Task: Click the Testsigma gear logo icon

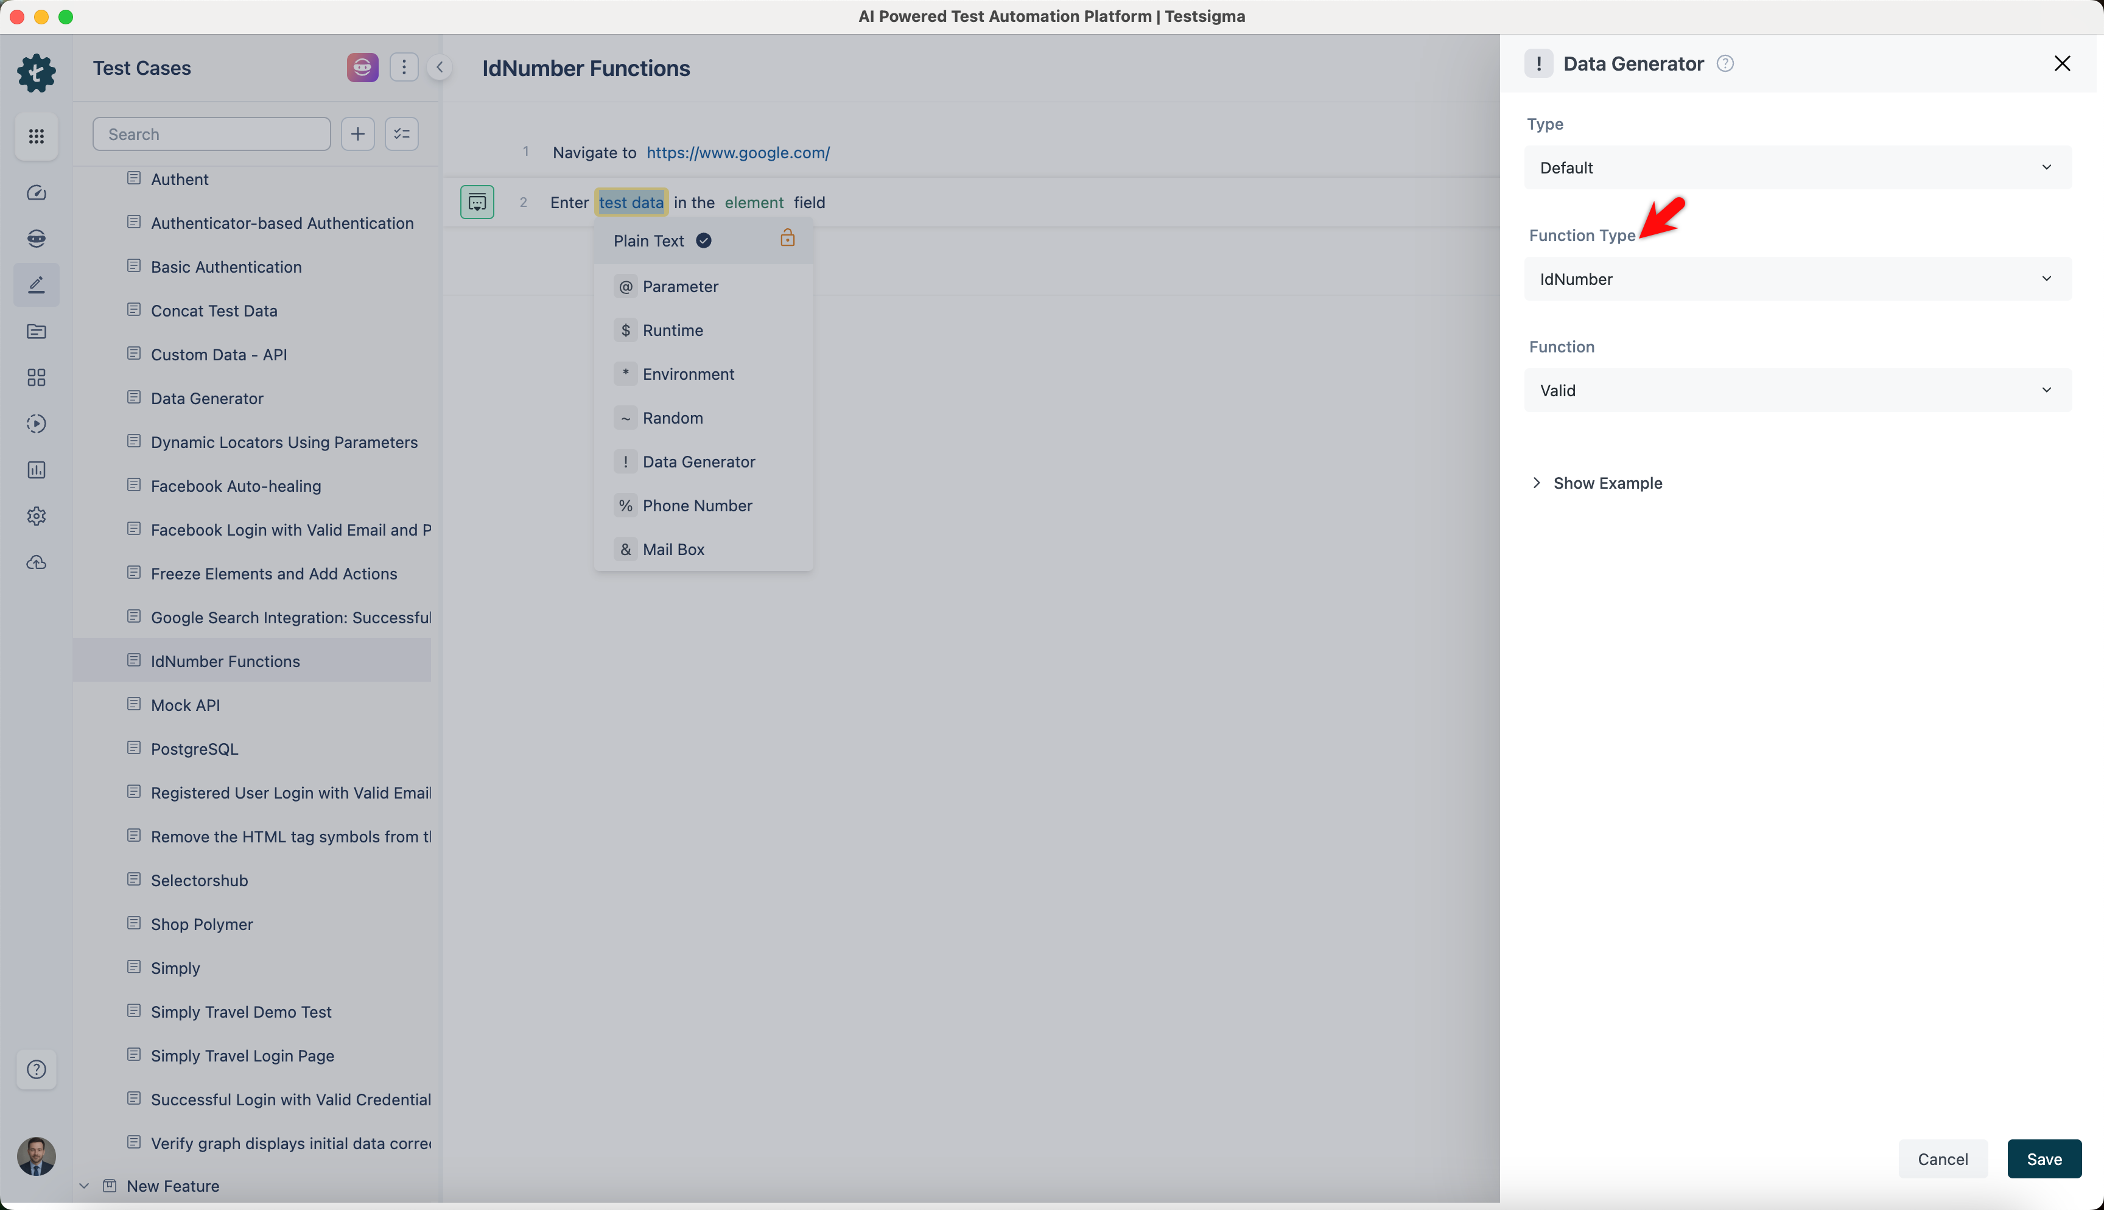Action: [37, 73]
